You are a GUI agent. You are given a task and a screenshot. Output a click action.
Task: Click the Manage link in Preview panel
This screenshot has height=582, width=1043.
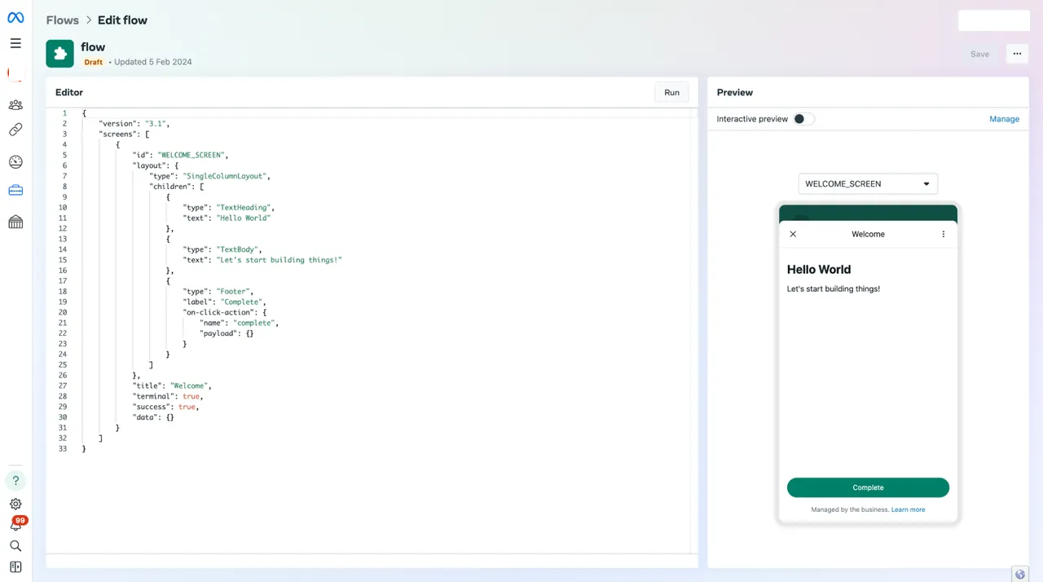[x=1004, y=119]
